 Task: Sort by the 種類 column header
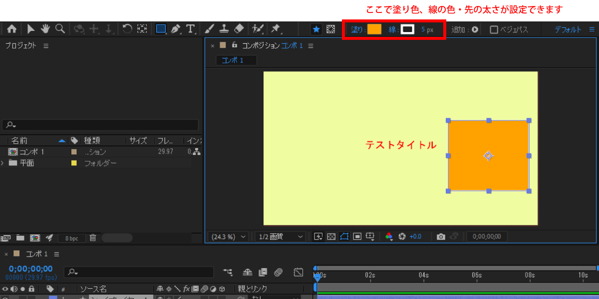click(92, 141)
